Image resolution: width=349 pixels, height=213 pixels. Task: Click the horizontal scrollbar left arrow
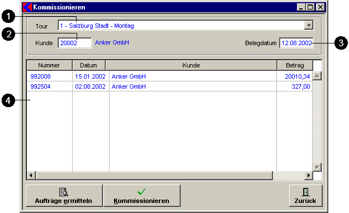point(31,176)
